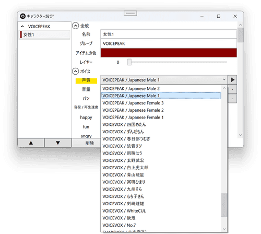Open the アイテムの色 dark red swatch
The height and width of the screenshot is (234, 261).
[x=169, y=53]
